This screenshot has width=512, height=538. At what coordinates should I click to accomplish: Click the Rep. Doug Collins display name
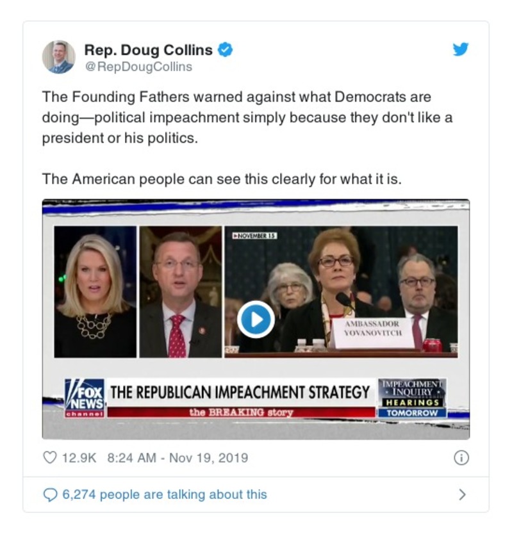click(x=149, y=50)
